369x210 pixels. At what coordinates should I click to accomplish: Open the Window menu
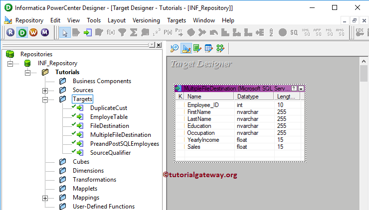204,20
